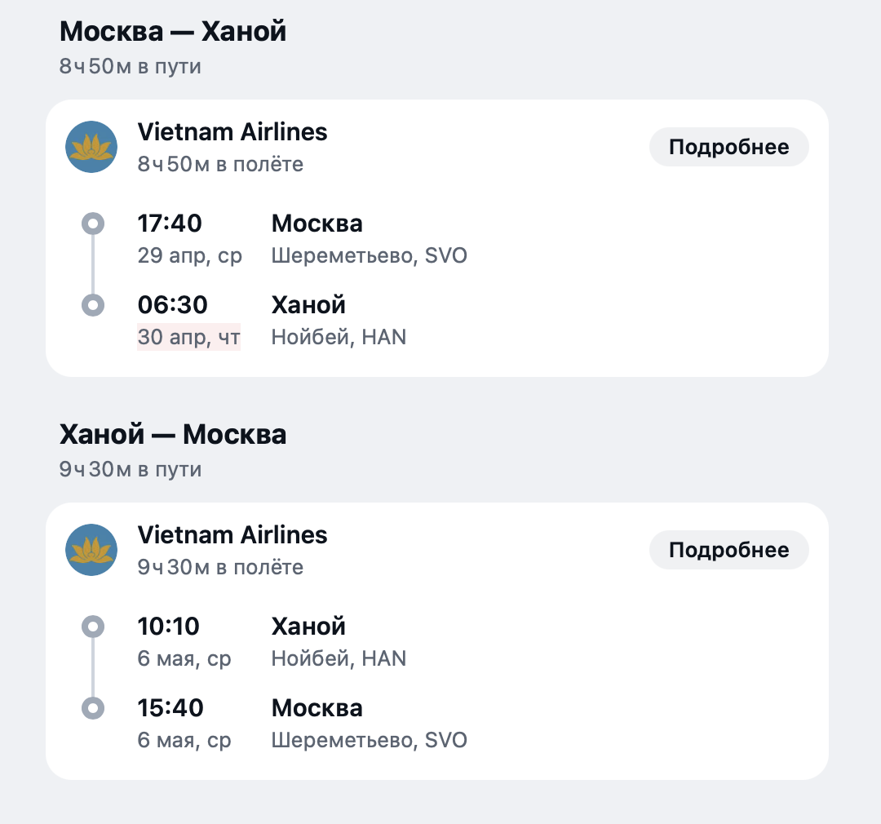Select the Москва — Ханой route heading
Image resolution: width=881 pixels, height=824 pixels.
(173, 32)
